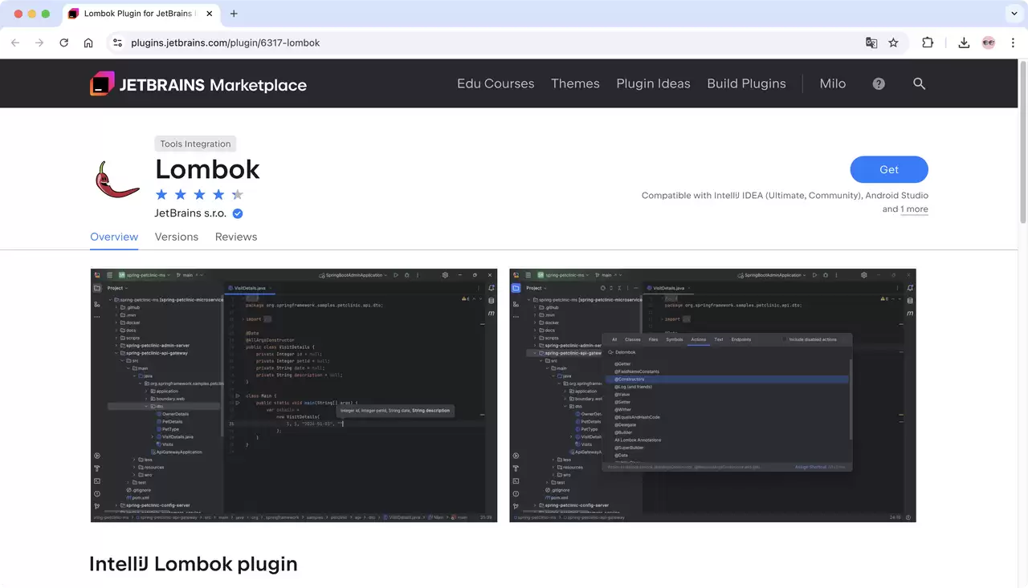Click the browser back arrow
The height and width of the screenshot is (588, 1028).
(14, 43)
